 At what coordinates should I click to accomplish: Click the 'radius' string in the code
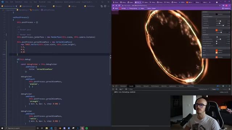pyautogui.click(x=33, y=118)
